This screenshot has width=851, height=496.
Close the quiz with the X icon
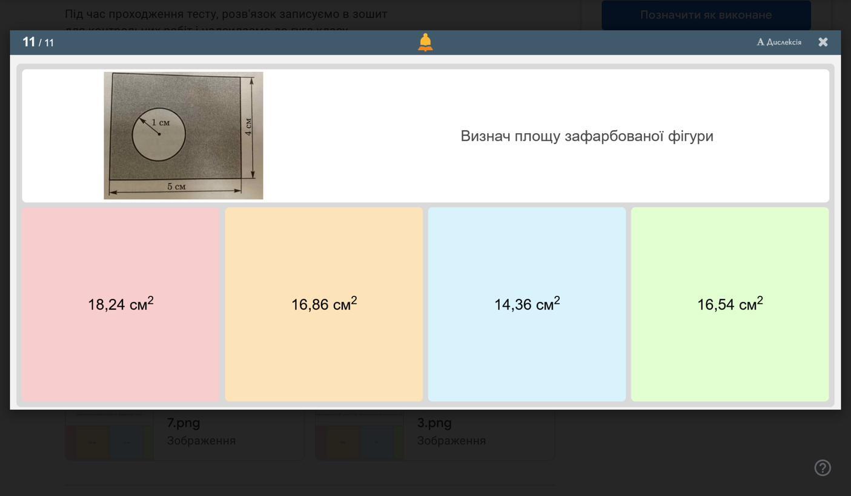[x=823, y=42]
